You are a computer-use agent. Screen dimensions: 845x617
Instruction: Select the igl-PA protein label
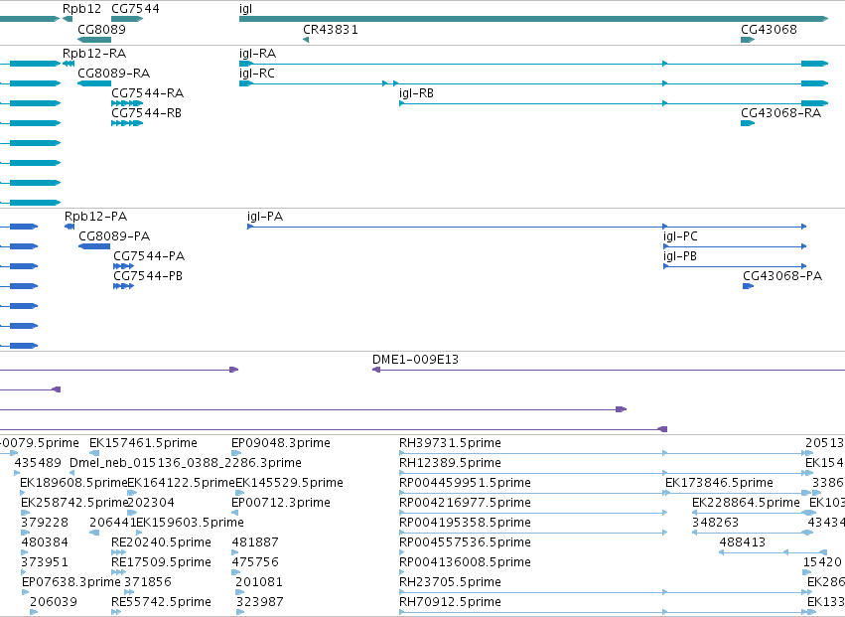[265, 217]
